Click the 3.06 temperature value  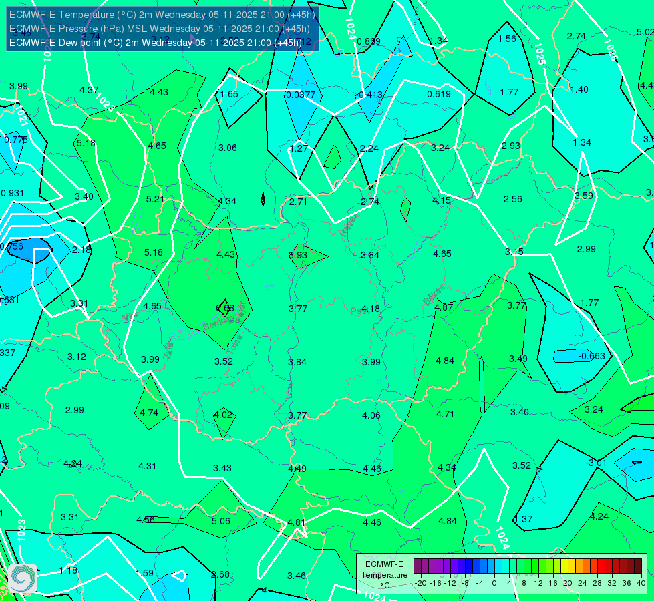tap(228, 148)
